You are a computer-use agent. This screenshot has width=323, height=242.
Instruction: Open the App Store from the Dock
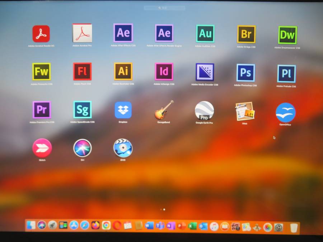pyautogui.click(x=74, y=226)
